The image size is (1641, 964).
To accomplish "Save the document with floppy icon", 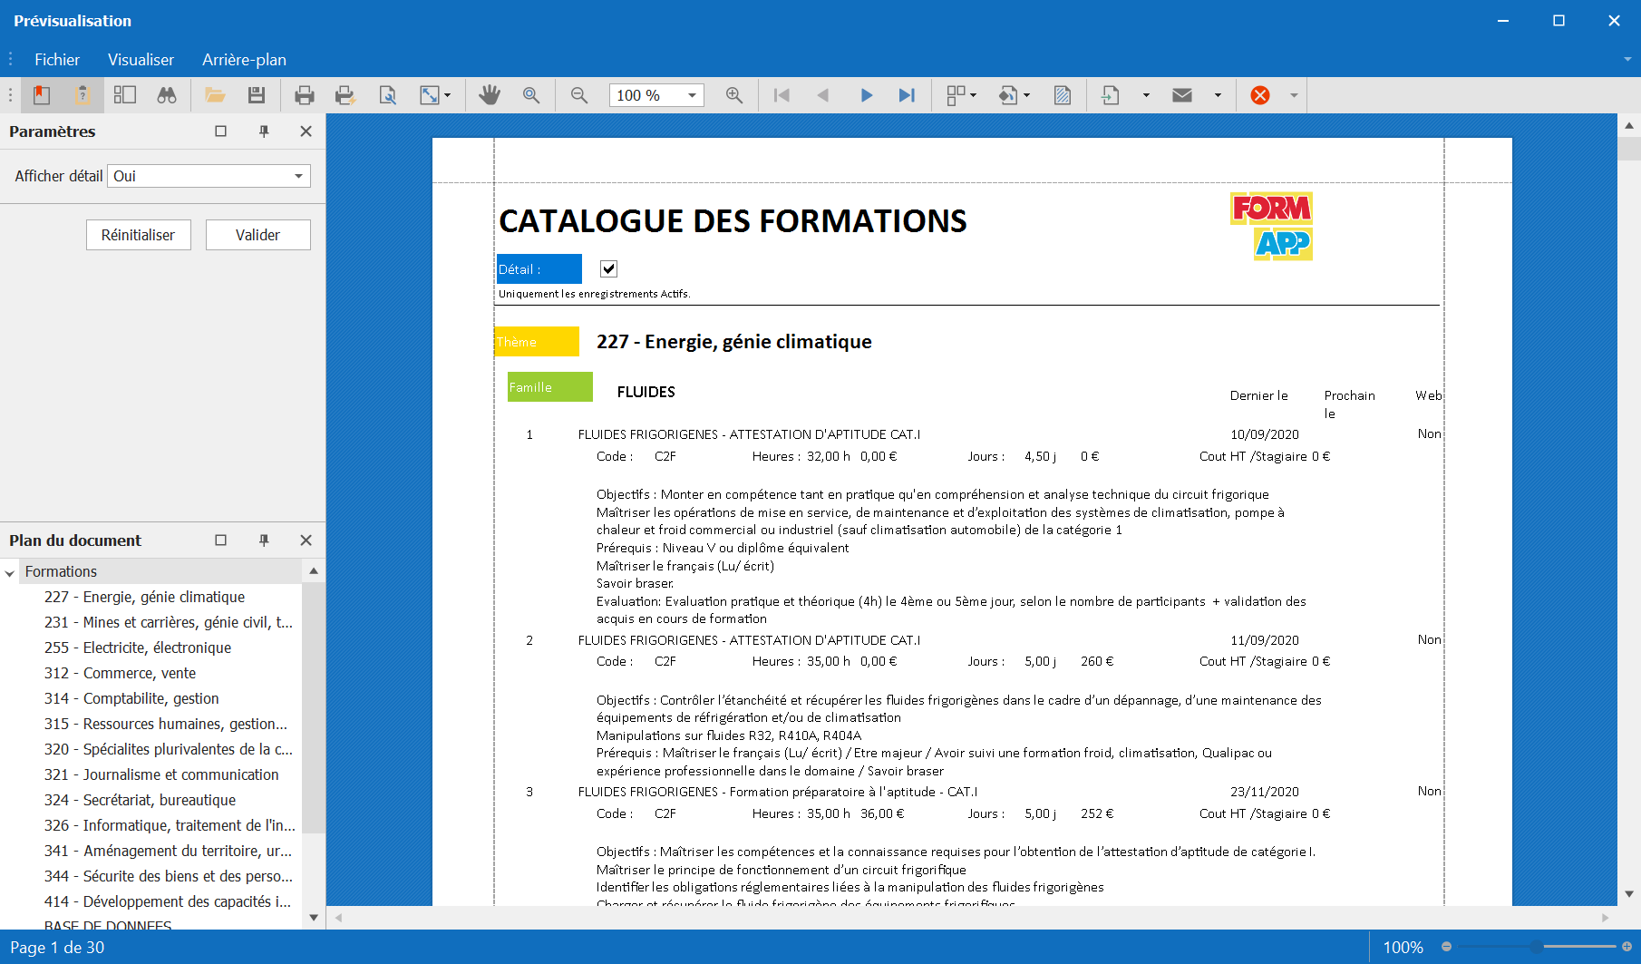I will coord(257,95).
